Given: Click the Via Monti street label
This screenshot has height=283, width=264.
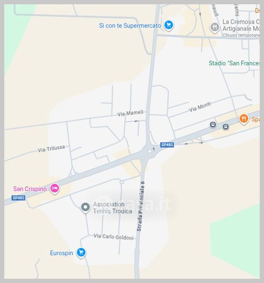Looking at the screenshot, I should (x=200, y=107).
